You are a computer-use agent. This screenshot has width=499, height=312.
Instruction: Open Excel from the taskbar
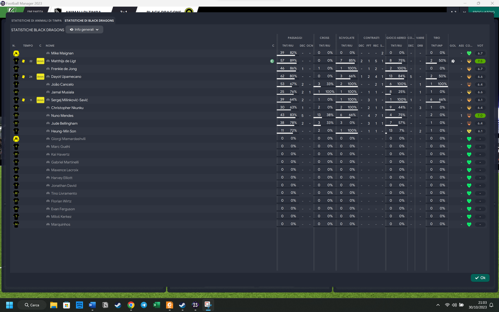coord(156,305)
